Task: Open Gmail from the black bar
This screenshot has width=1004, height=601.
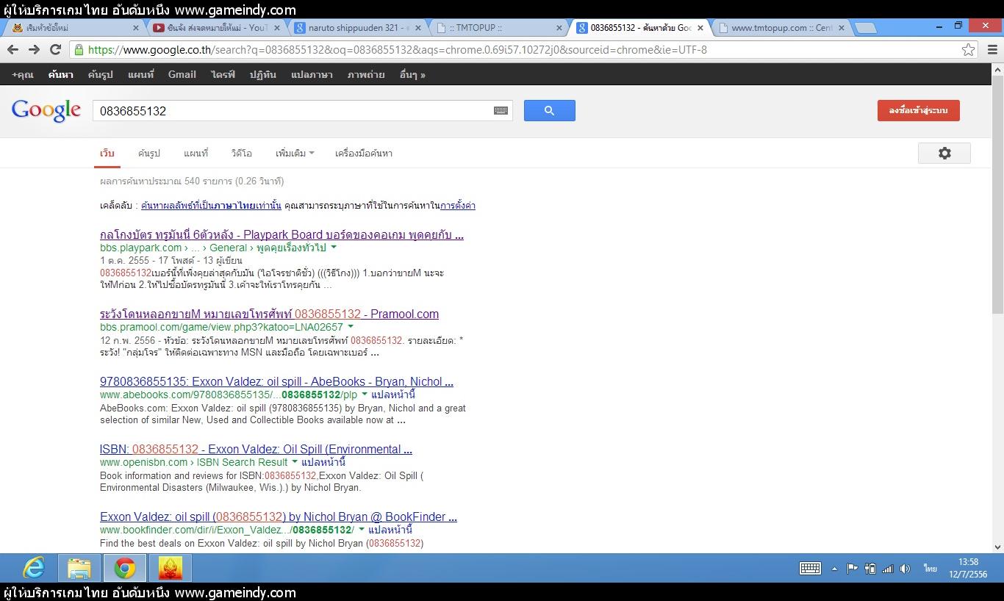Action: point(182,74)
